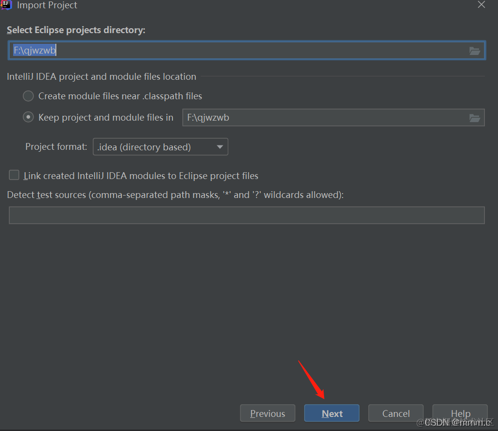Open the Project format dropdown
Screen dimensions: 498x431
click(x=160, y=146)
